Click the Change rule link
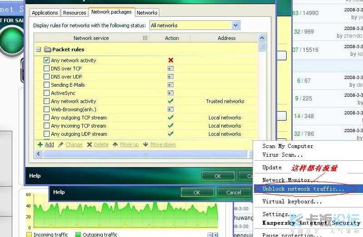 (x=74, y=144)
